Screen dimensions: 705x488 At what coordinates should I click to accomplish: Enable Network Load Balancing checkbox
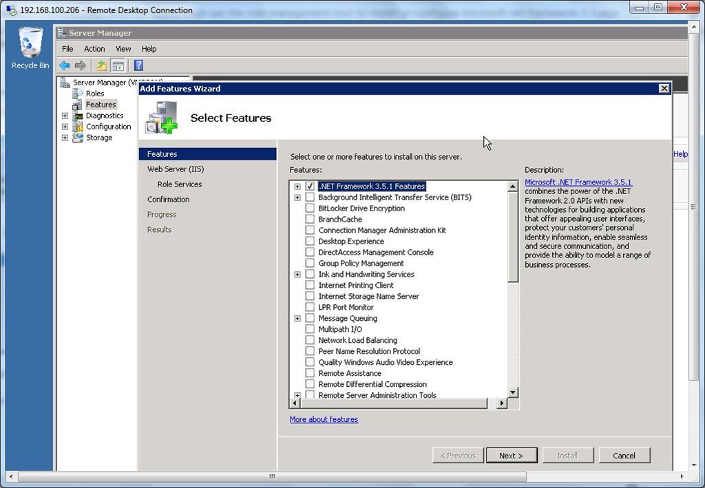coord(310,340)
